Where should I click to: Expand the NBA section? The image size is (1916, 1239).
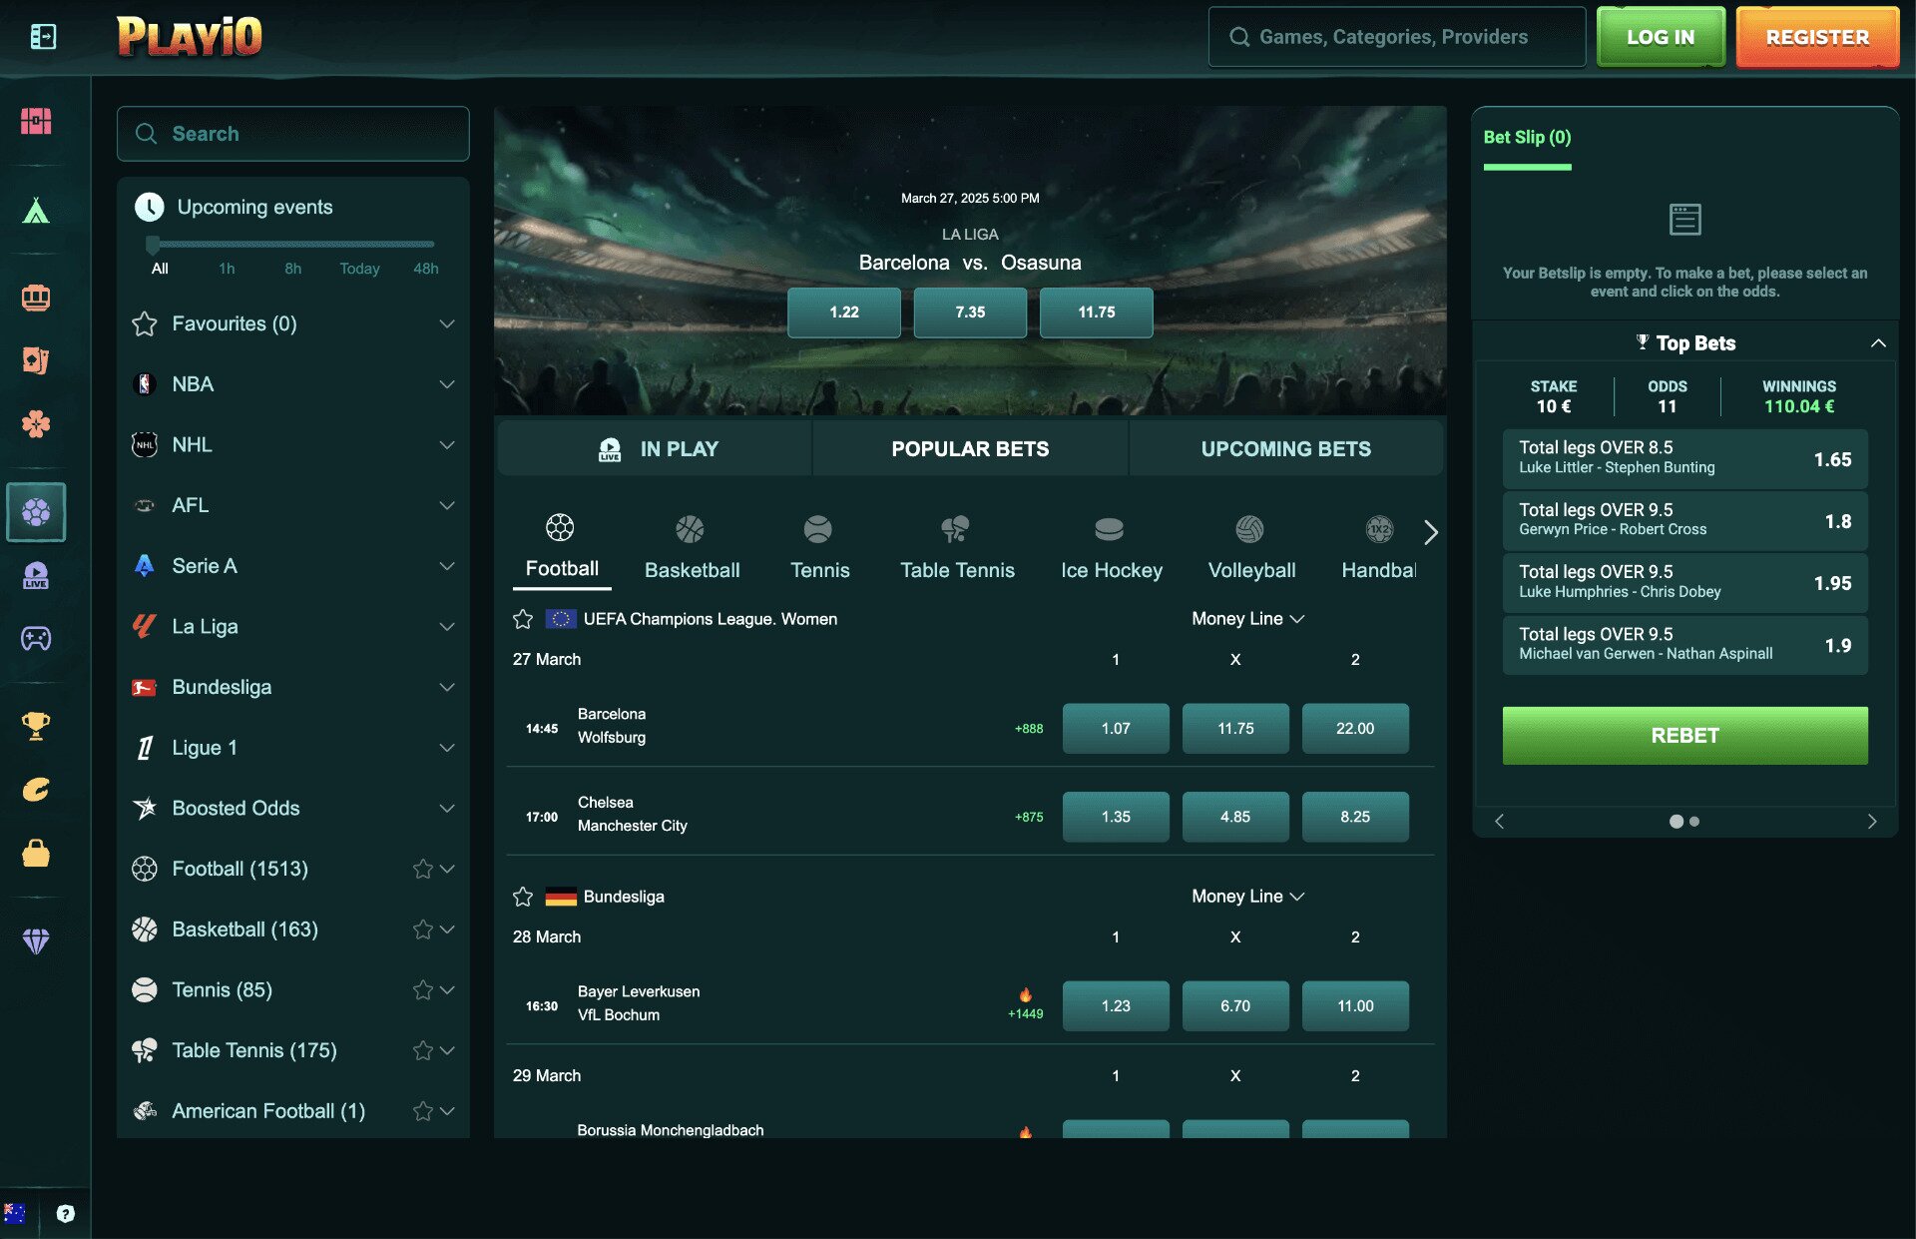[448, 383]
